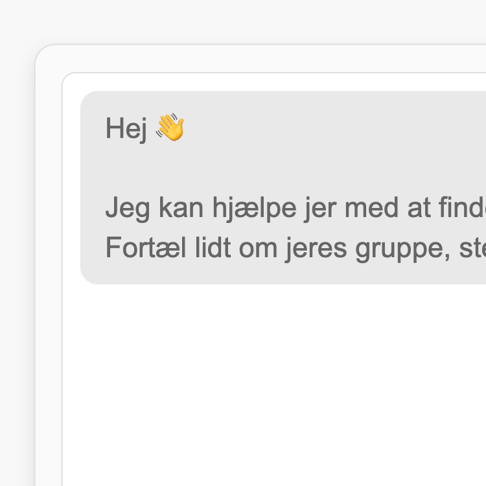486x486 pixels.
Task: Click the word "jer" in the message
Action: (321, 209)
